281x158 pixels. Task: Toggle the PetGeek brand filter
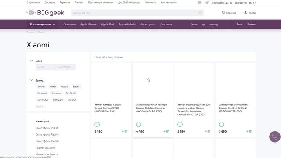tap(70, 93)
